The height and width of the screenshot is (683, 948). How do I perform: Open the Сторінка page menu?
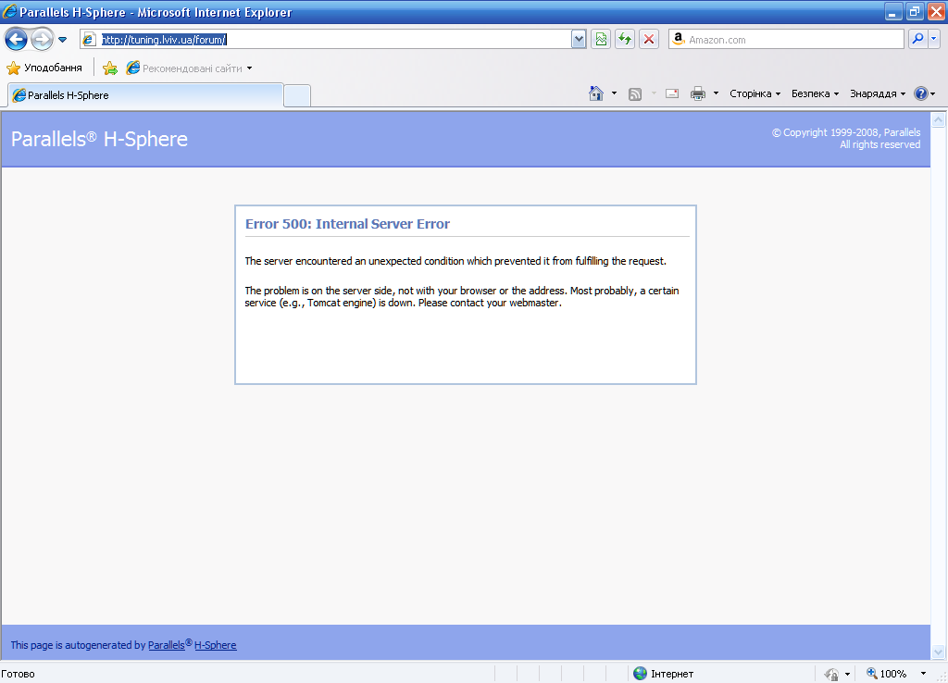coord(755,93)
